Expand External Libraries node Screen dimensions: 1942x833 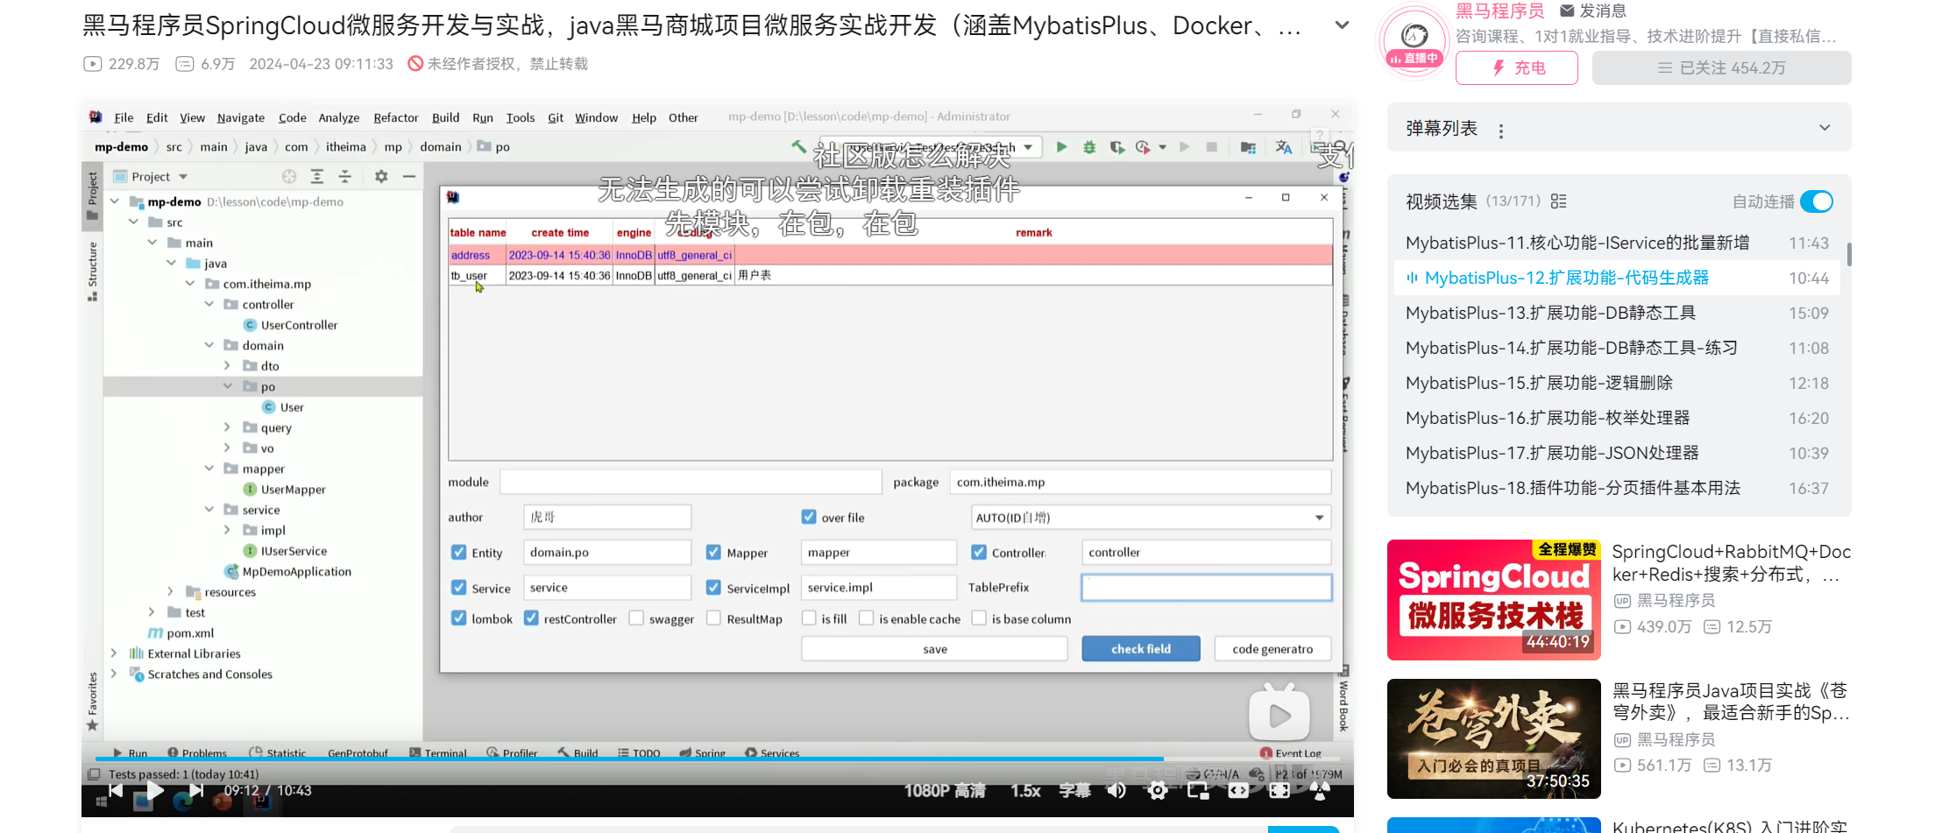click(x=114, y=653)
